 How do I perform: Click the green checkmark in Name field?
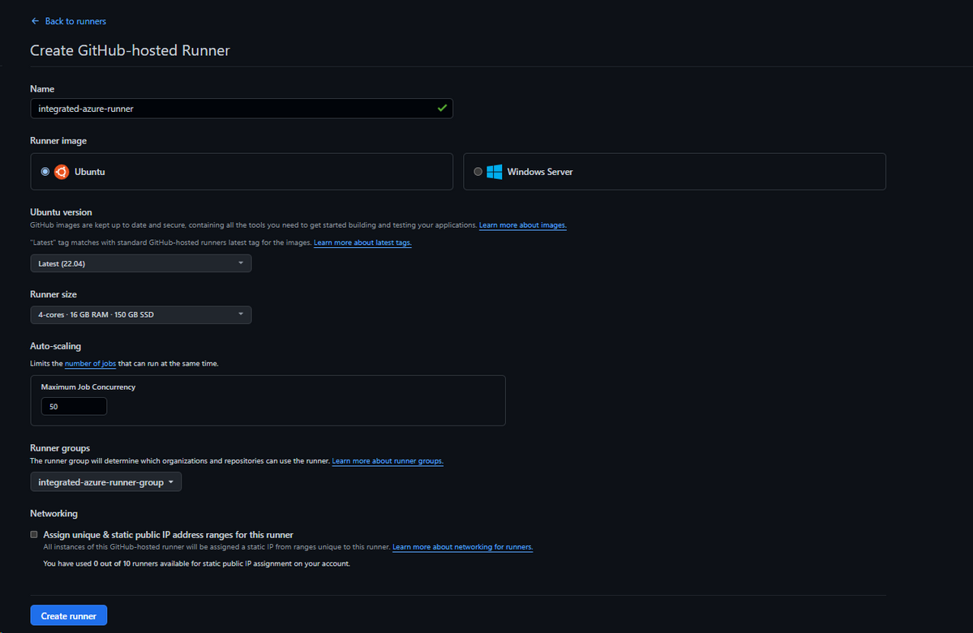point(442,108)
